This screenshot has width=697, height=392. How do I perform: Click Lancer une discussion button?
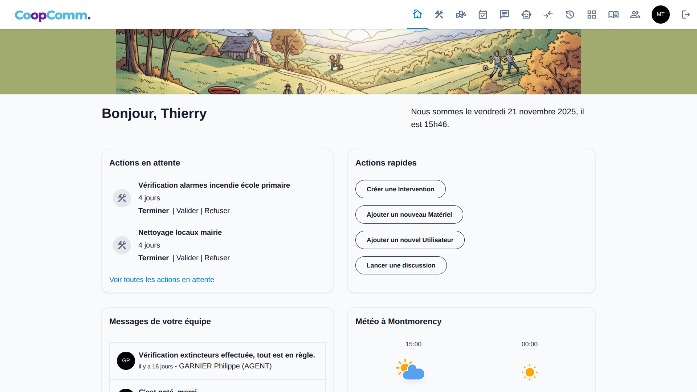[401, 265]
